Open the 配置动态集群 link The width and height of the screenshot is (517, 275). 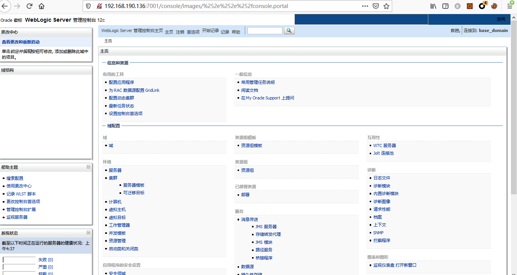pyautogui.click(x=121, y=98)
